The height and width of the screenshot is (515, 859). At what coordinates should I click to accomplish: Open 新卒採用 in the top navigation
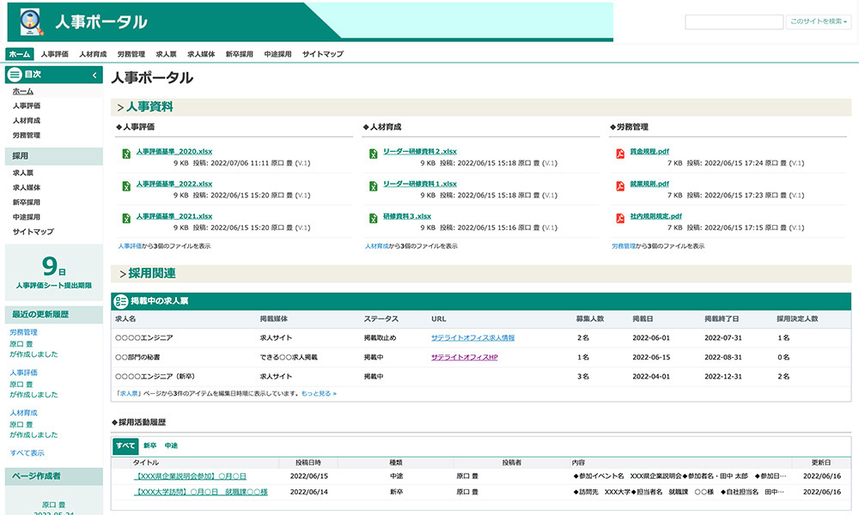pos(240,54)
